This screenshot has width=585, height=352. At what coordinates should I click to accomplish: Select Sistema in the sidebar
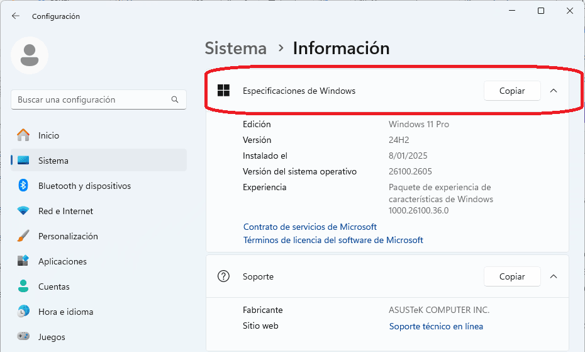99,161
